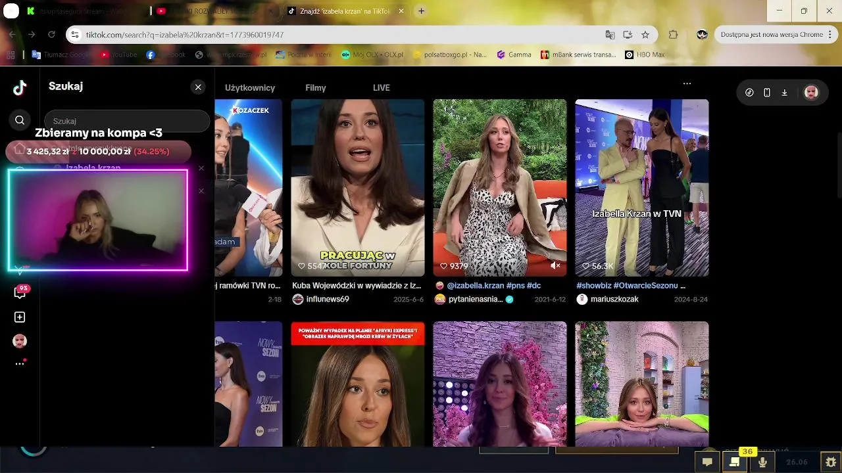The height and width of the screenshot is (473, 842).
Task: Click the coins icon in top-right toolbar
Action: (x=749, y=93)
